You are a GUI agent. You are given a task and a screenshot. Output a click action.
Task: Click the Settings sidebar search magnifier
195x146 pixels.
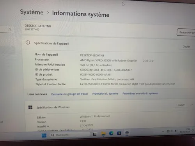click(x=10, y=30)
